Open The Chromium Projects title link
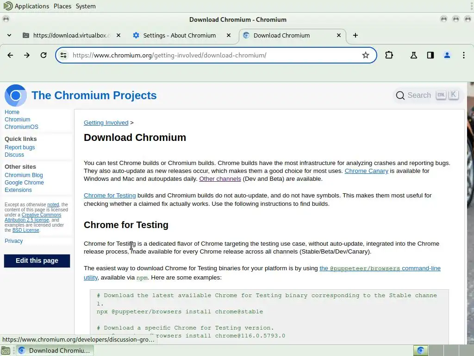The image size is (474, 356). coord(94,95)
